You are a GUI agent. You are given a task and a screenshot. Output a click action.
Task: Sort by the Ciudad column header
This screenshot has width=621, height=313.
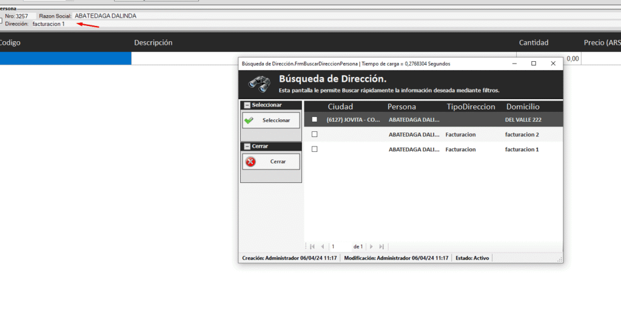tap(340, 107)
